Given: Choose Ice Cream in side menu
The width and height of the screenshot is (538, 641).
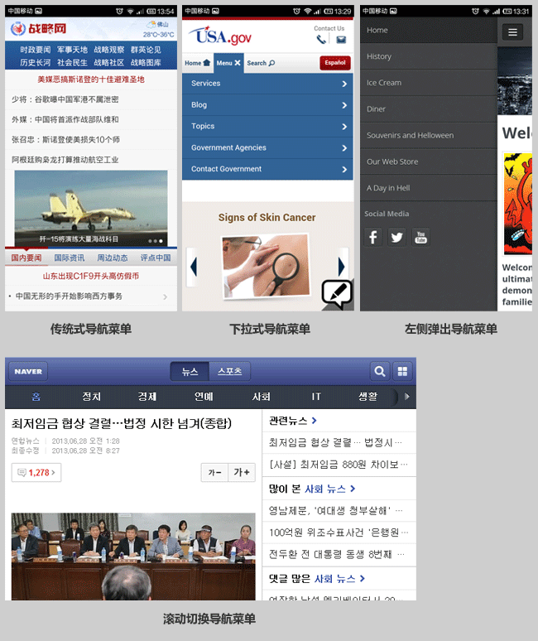Looking at the screenshot, I should coord(384,83).
